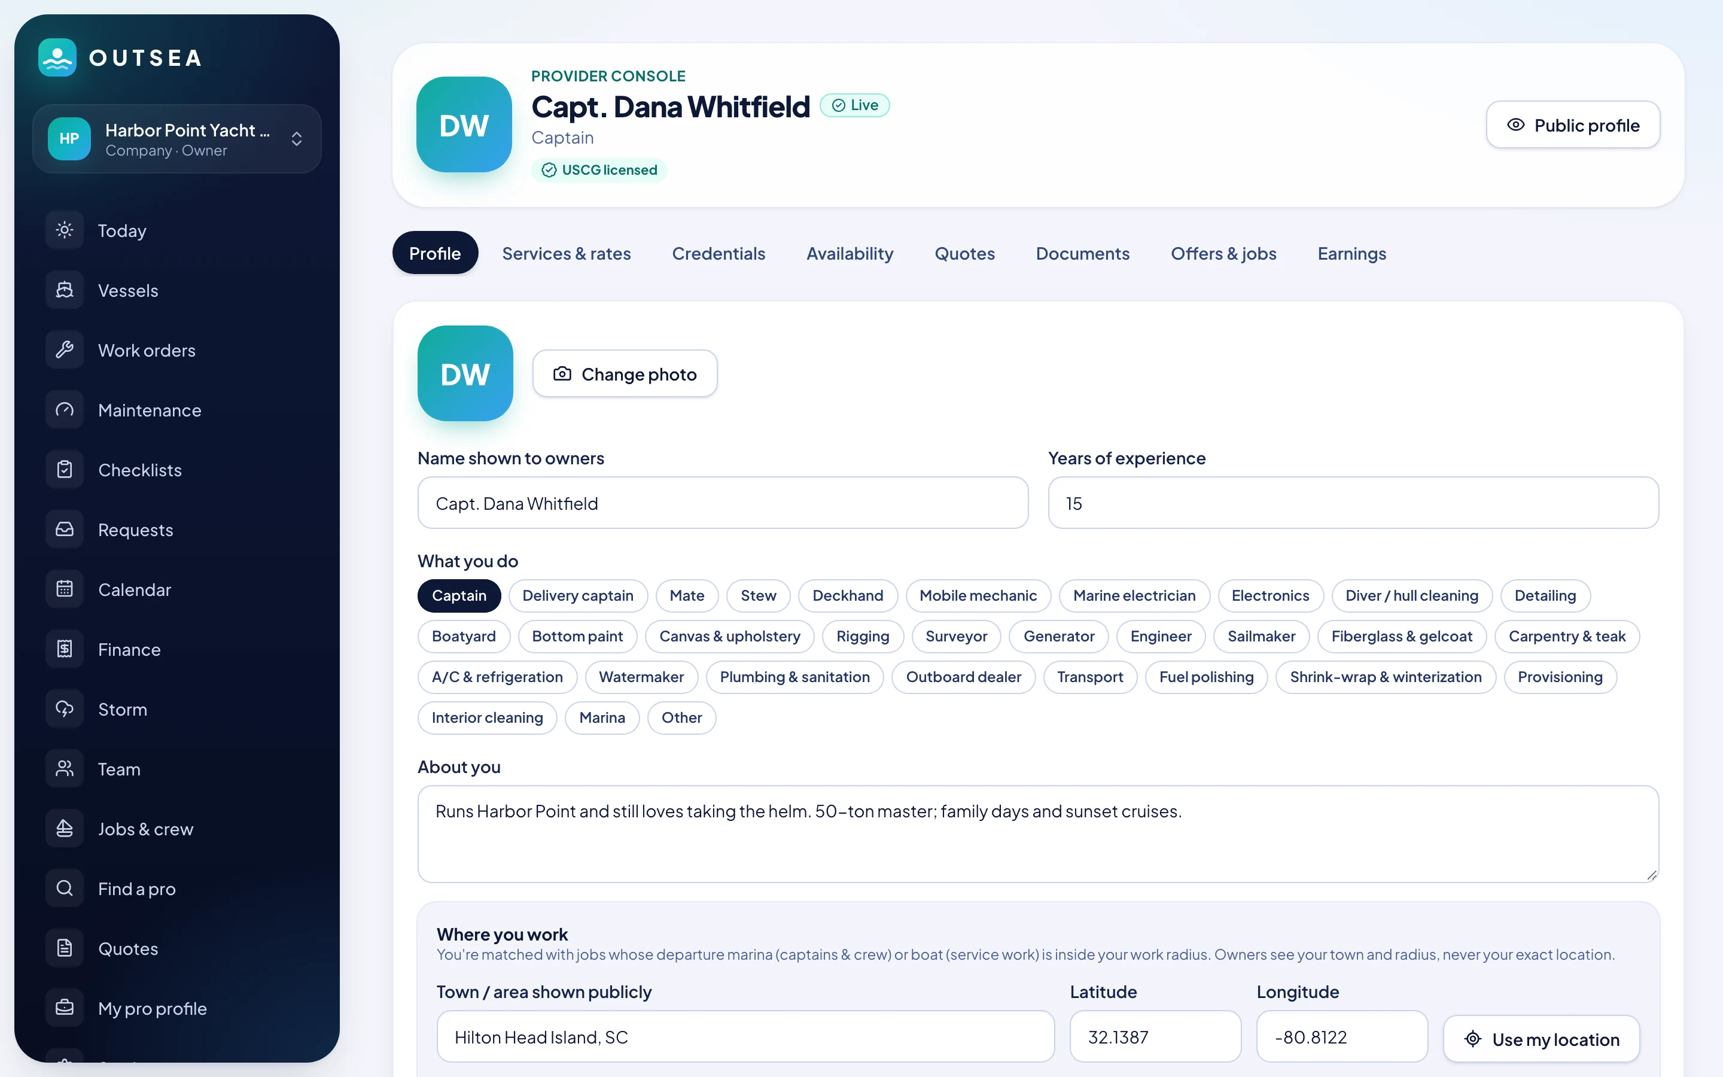The width and height of the screenshot is (1723, 1077).
Task: Open Requests via its inbox icon
Action: tap(65, 530)
